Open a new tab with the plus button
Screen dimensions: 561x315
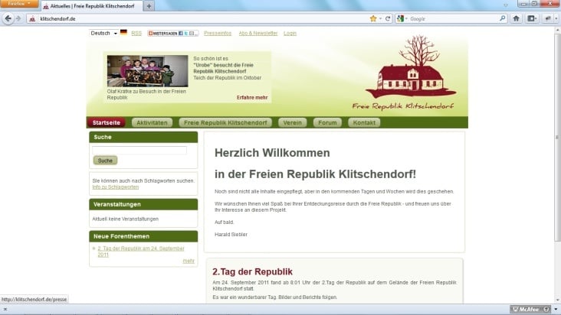pyautogui.click(x=149, y=6)
